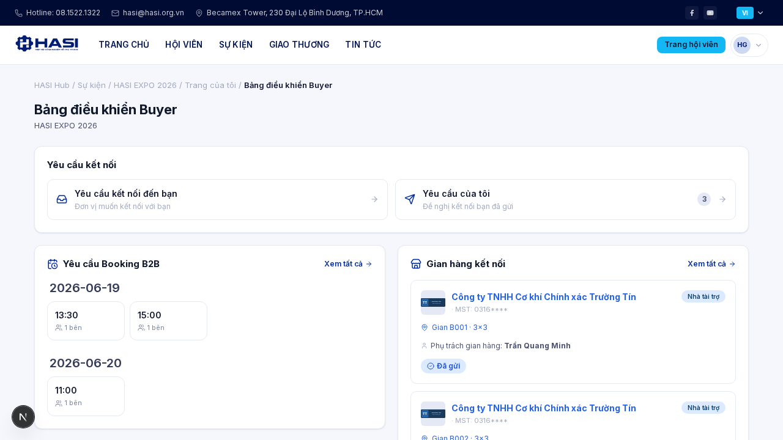
Task: Click the people icon under the 11:00 slot
Action: point(59,403)
